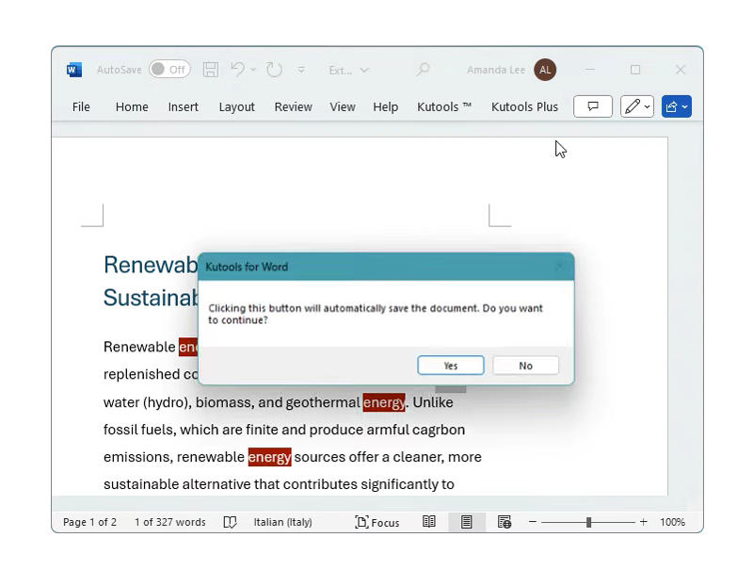
Task: Open the Comments speech bubble button
Action: click(x=593, y=106)
